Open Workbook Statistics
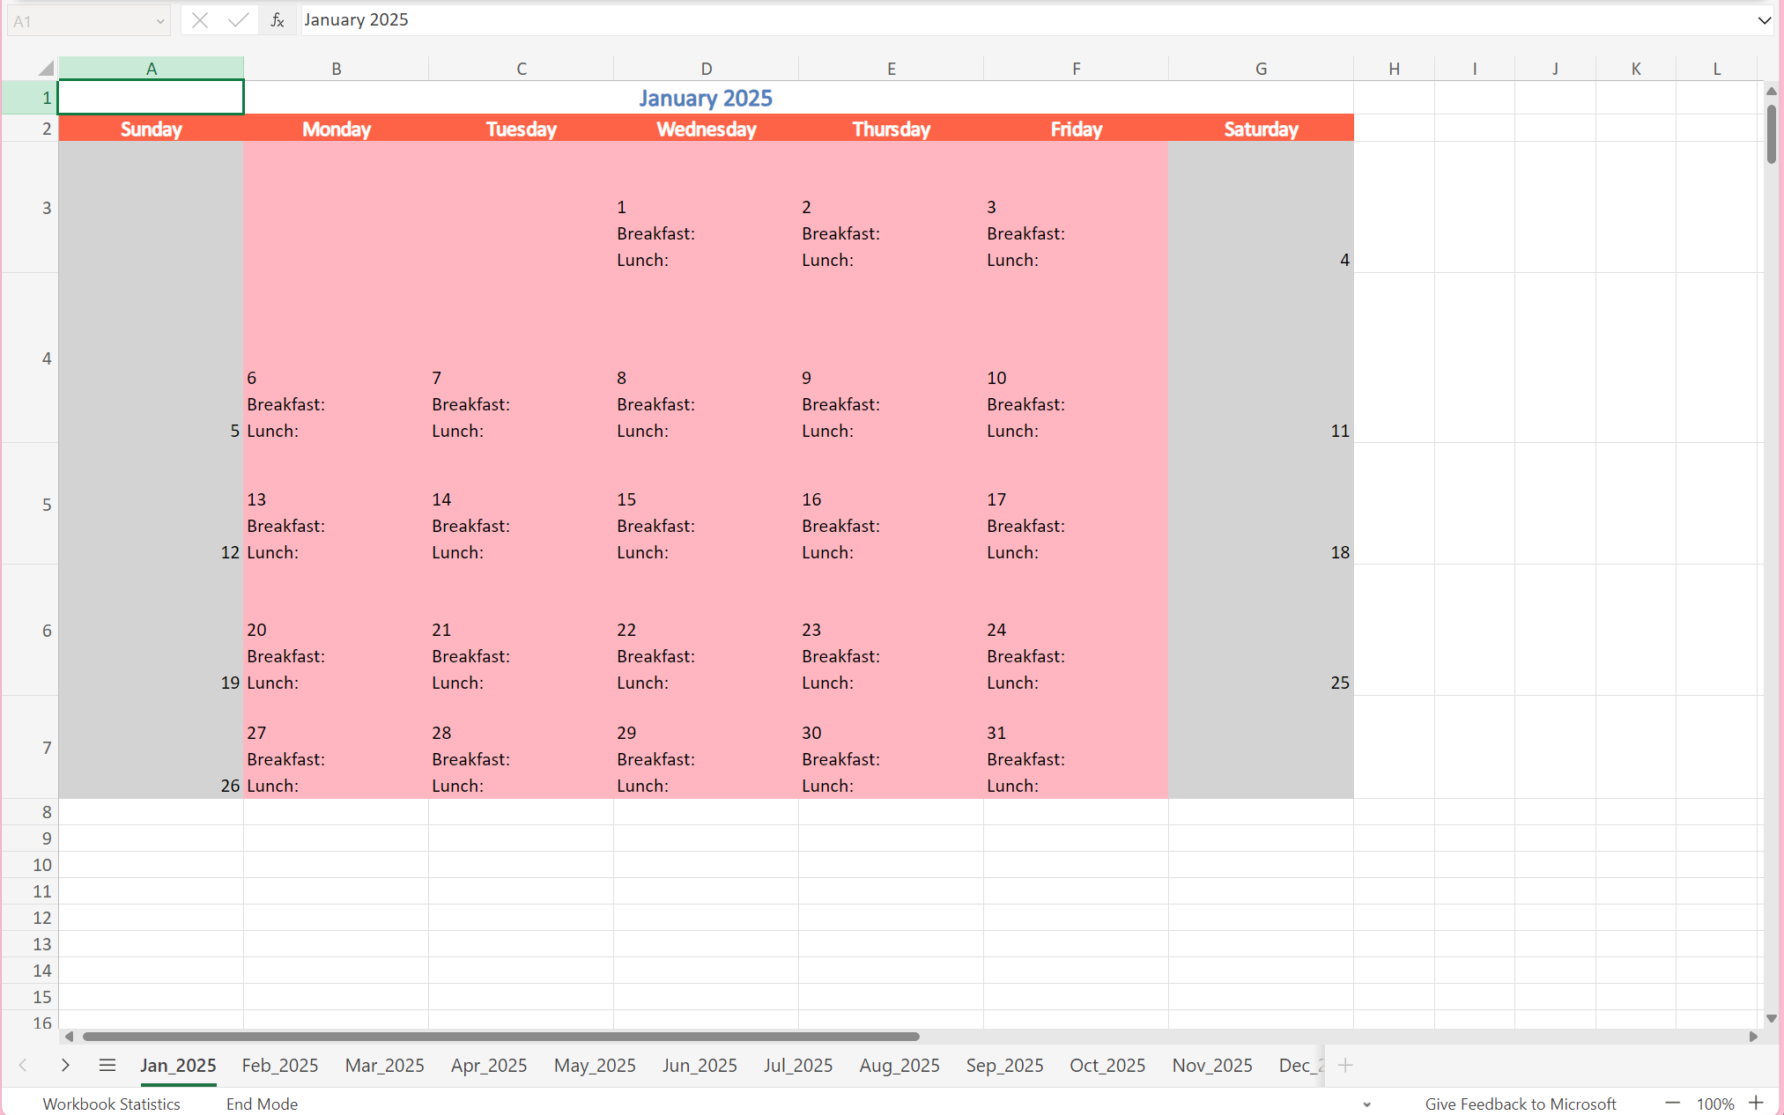 pos(111,1104)
